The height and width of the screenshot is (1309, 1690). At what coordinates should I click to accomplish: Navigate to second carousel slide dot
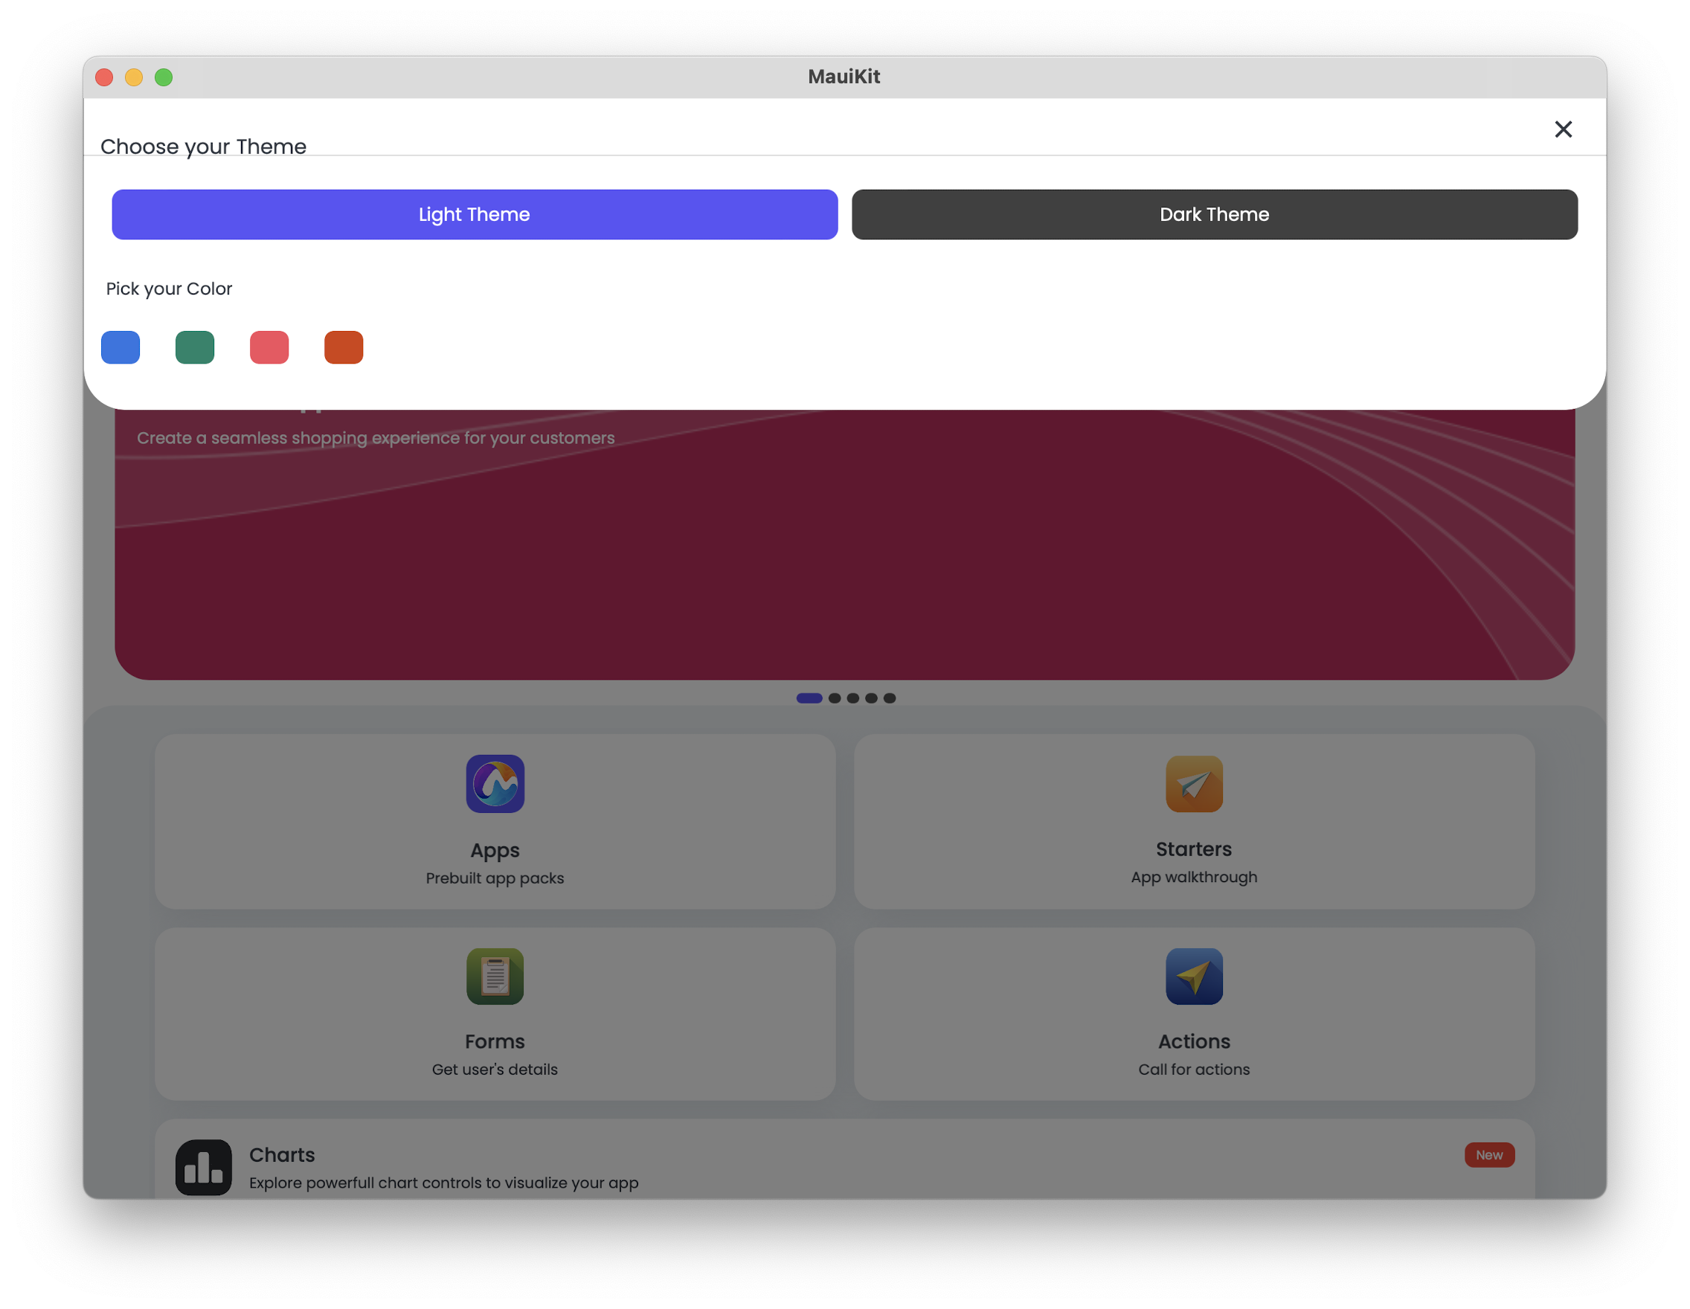pos(834,698)
